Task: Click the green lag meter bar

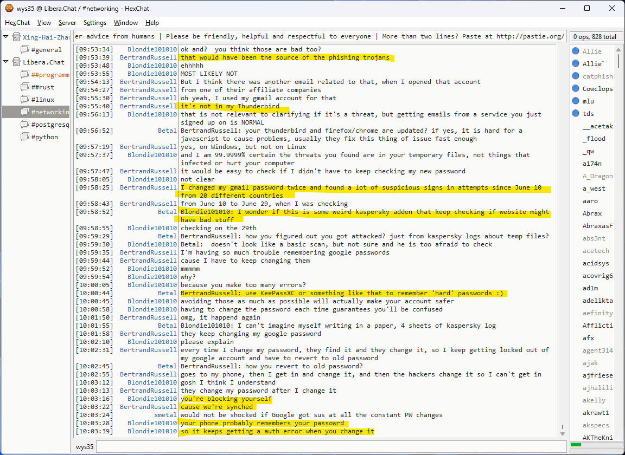Action: click(576, 445)
